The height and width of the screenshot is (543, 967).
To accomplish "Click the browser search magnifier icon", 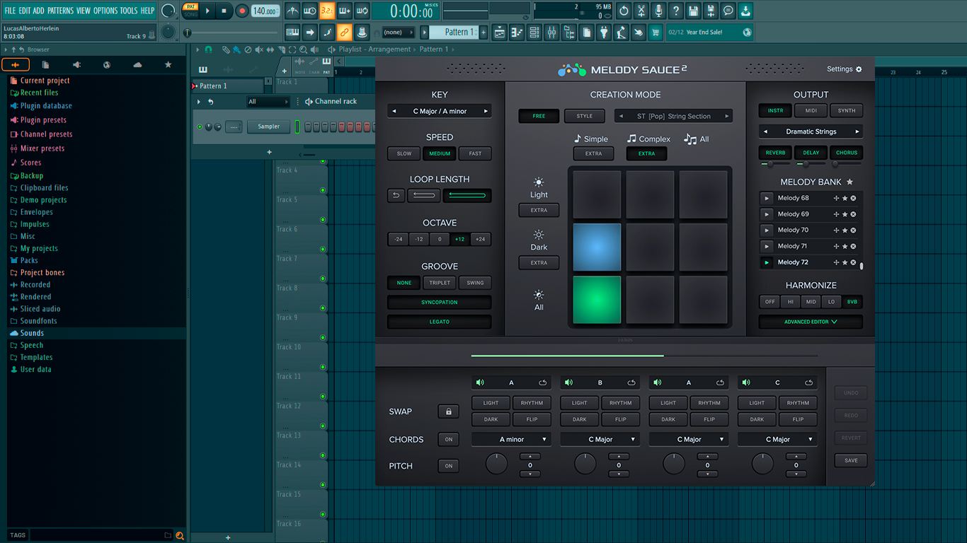I will (180, 535).
